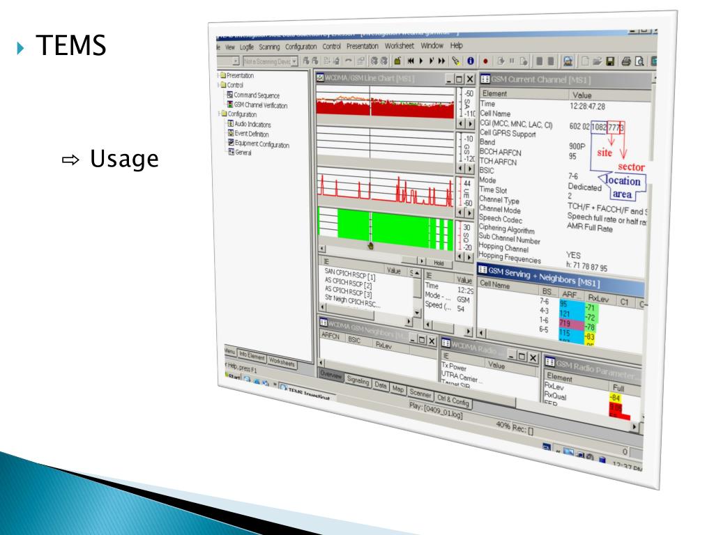Viewport: 714px width, 535px height.
Task: Open the Logfile menu
Action: click(246, 47)
